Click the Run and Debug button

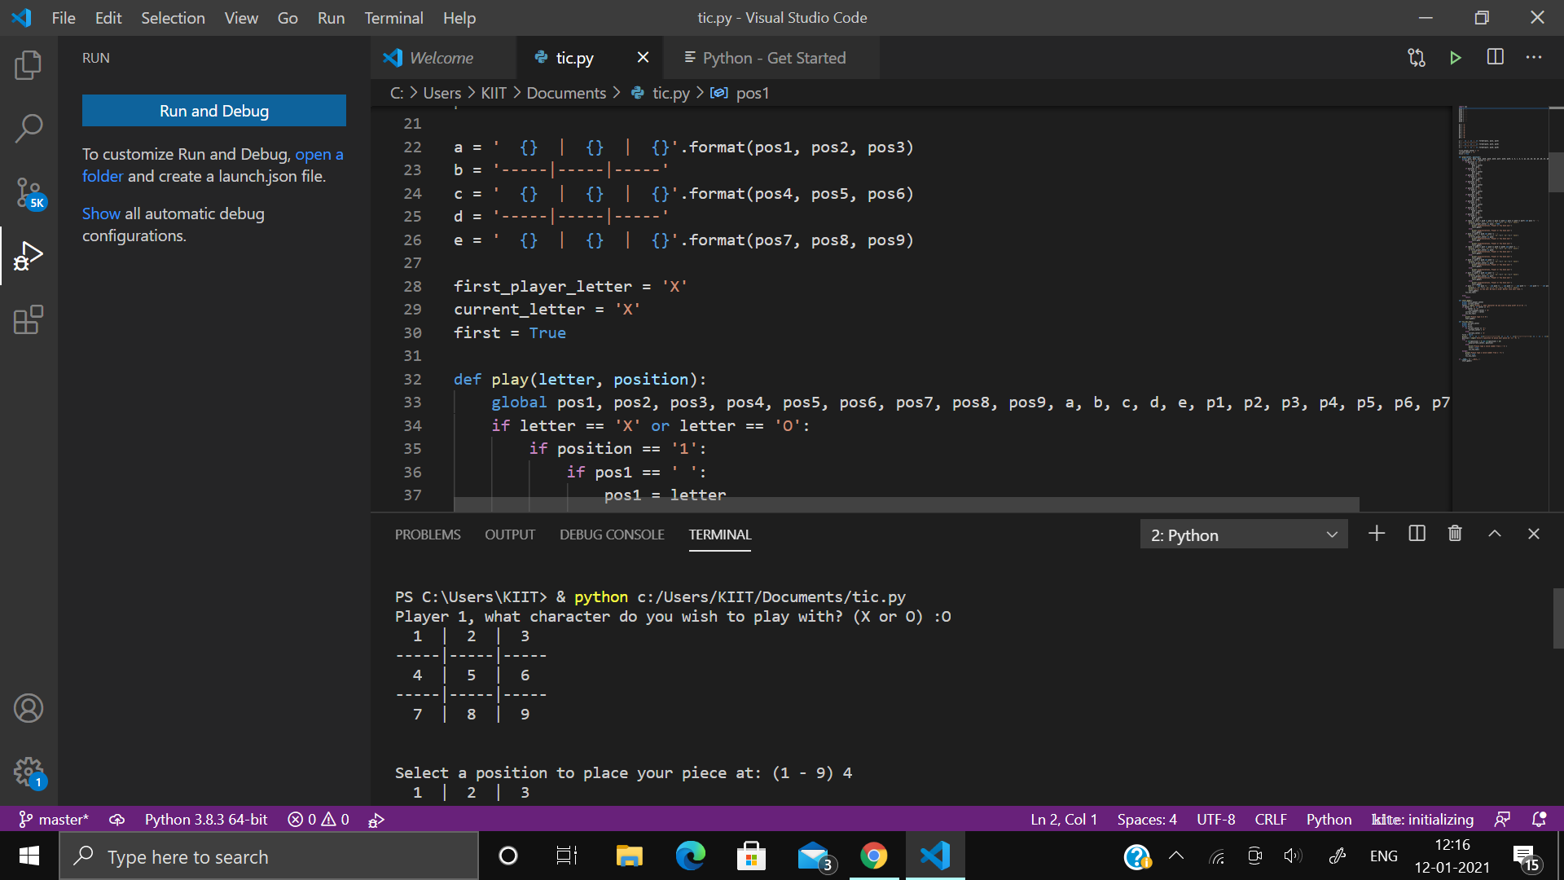[214, 111]
